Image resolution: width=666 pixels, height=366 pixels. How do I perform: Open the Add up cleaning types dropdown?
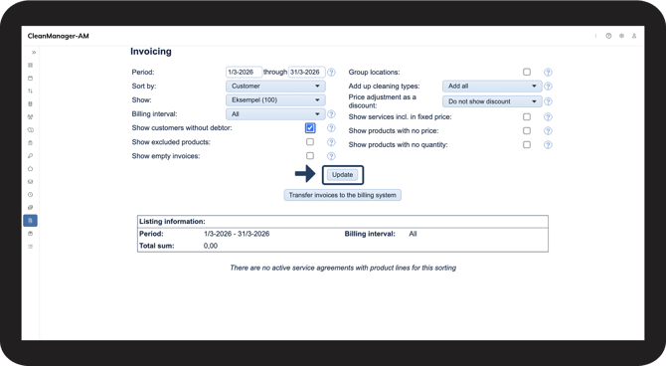492,86
